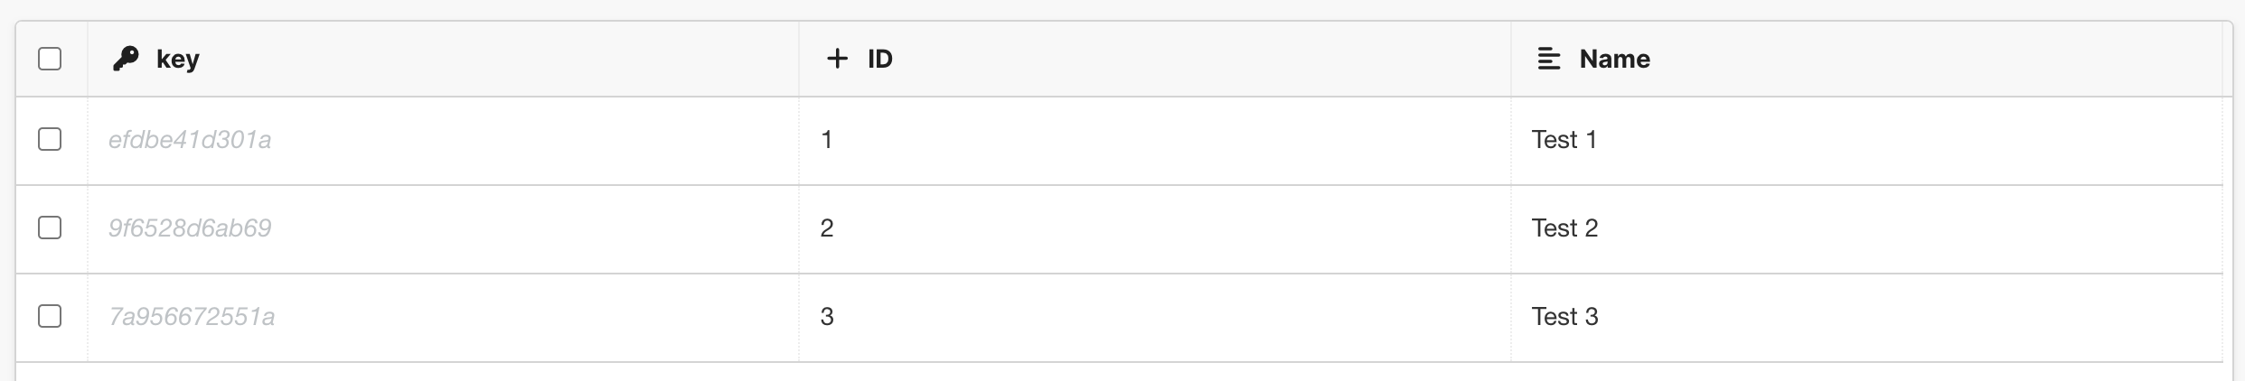Click the plus icon beside ID
The width and height of the screenshot is (2245, 381).
(837, 59)
